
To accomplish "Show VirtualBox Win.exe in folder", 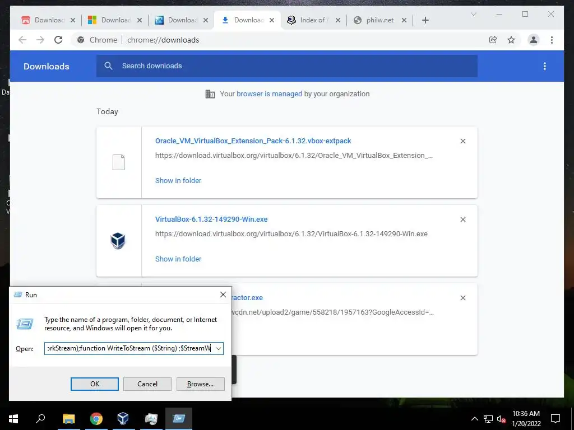I will pyautogui.click(x=178, y=259).
